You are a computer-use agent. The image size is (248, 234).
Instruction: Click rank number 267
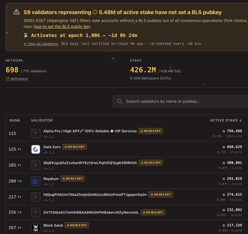(12, 228)
